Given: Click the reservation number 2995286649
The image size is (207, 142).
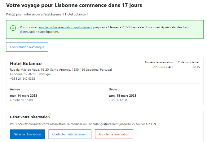Looking at the screenshot, I should pos(162,67).
